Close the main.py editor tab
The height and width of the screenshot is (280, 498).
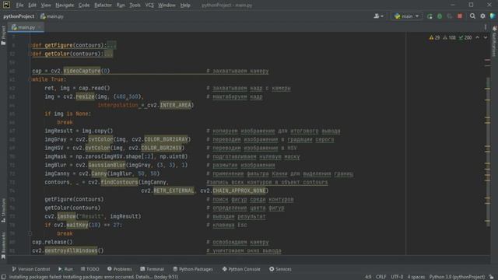[40, 27]
